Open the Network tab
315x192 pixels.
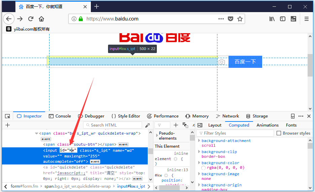coord(228,116)
